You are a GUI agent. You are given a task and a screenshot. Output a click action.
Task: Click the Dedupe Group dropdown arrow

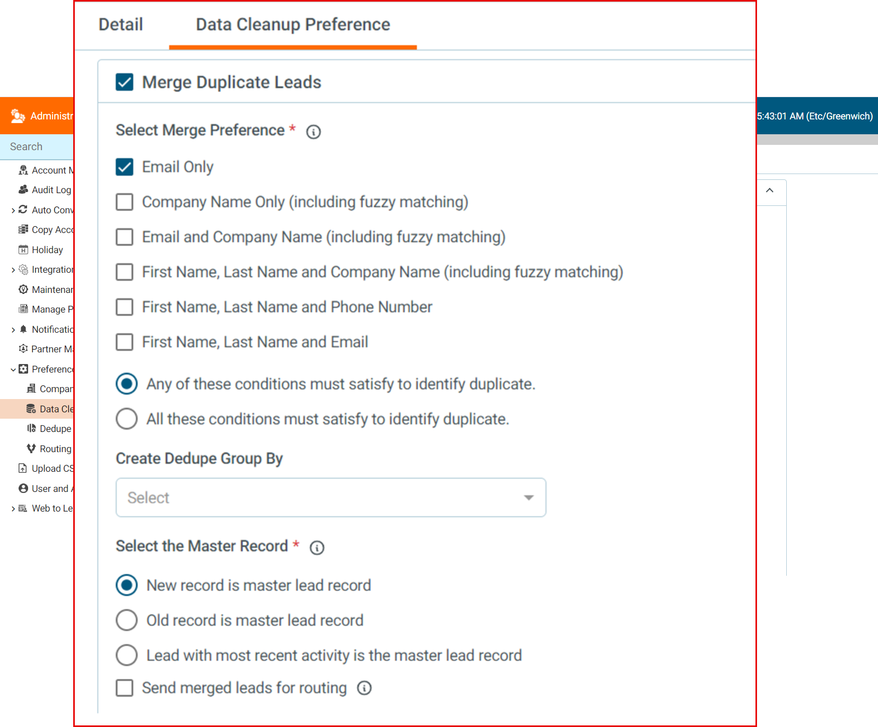[528, 498]
